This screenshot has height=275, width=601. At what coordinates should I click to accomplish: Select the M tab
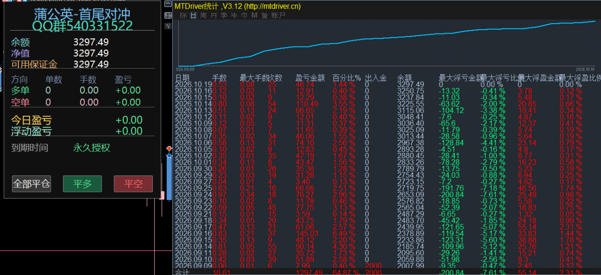tap(254, 16)
